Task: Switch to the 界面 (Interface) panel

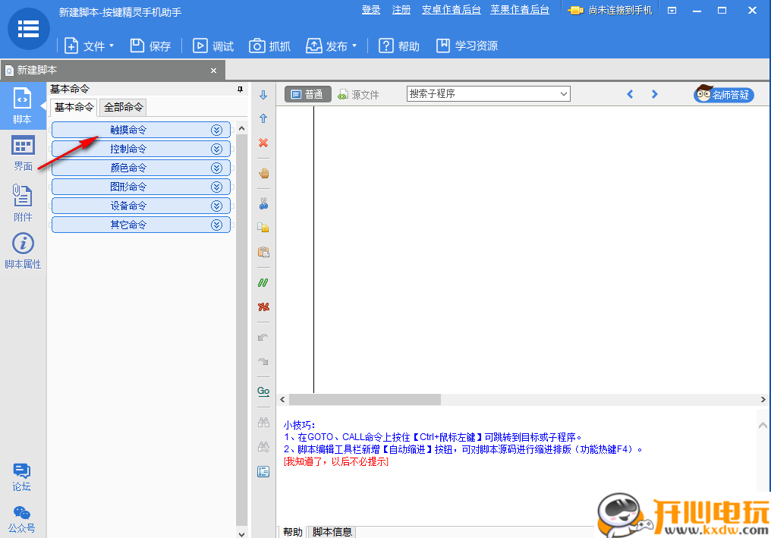Action: coord(22,152)
